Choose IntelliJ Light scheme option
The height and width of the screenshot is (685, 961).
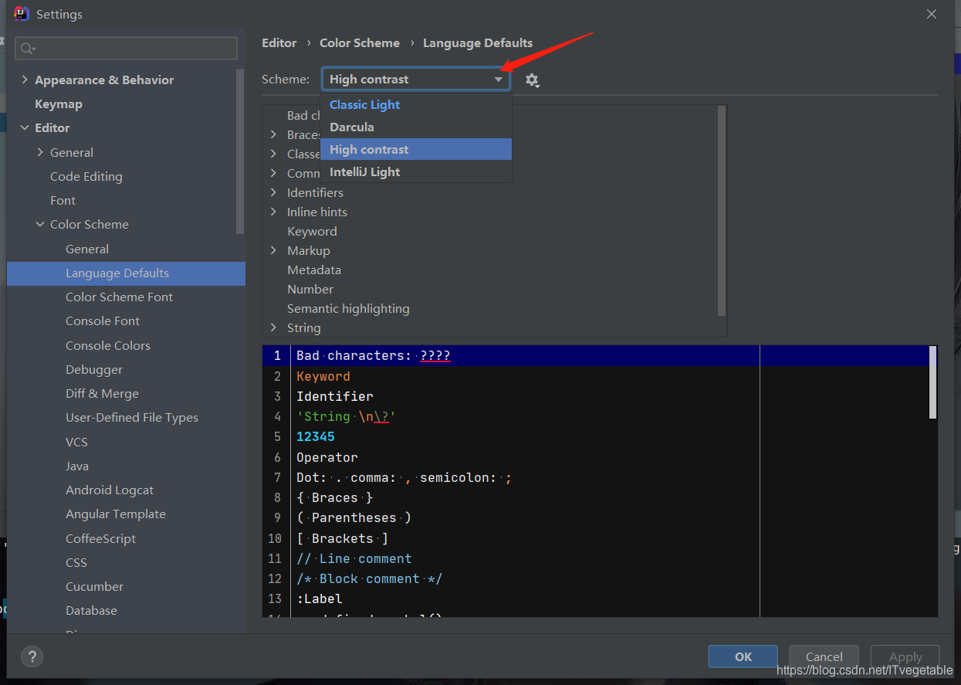(416, 172)
